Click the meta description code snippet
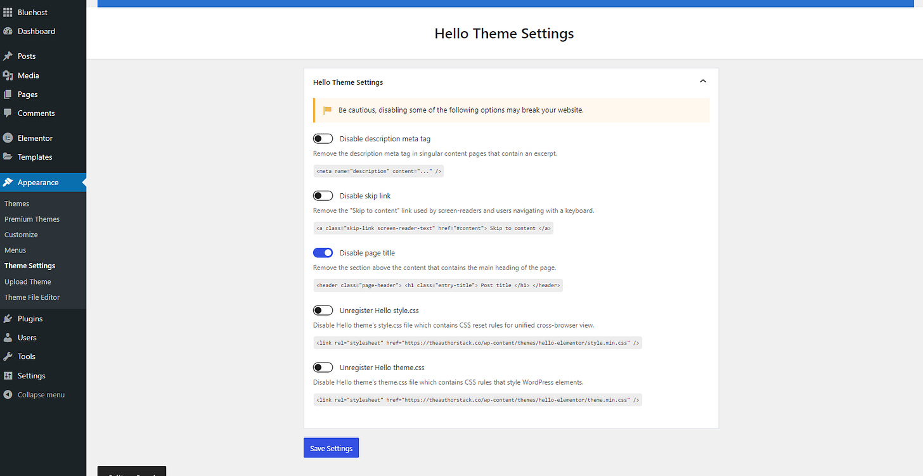Viewport: 923px width, 476px height. coord(378,170)
